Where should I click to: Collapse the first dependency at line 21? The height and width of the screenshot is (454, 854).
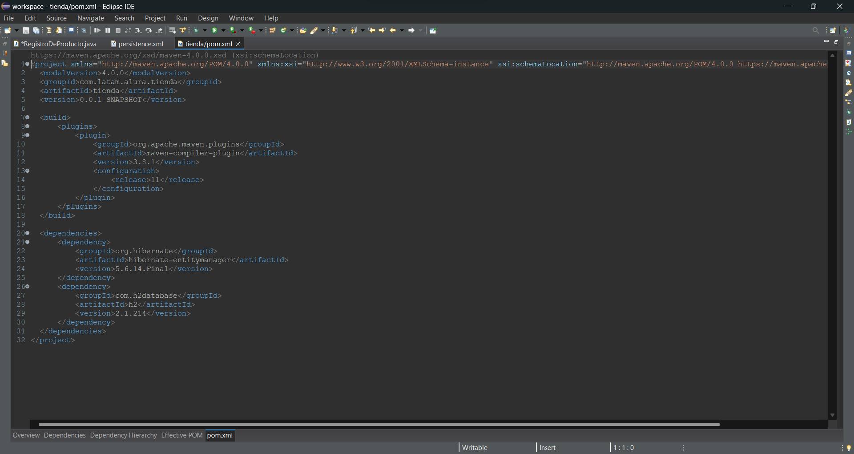click(x=28, y=242)
